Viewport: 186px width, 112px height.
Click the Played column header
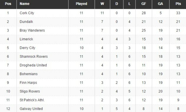coord(81,4)
